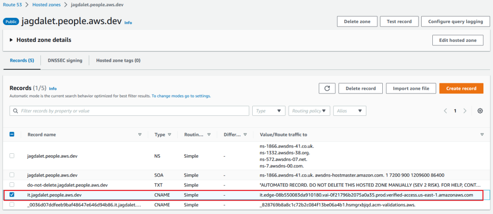Switch to Records (5) tab
493x214 pixels.
(22, 60)
